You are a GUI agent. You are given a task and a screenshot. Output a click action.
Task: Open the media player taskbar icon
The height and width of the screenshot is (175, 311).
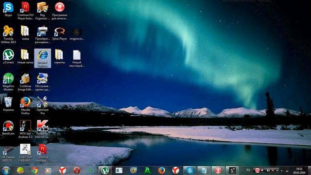point(48,171)
